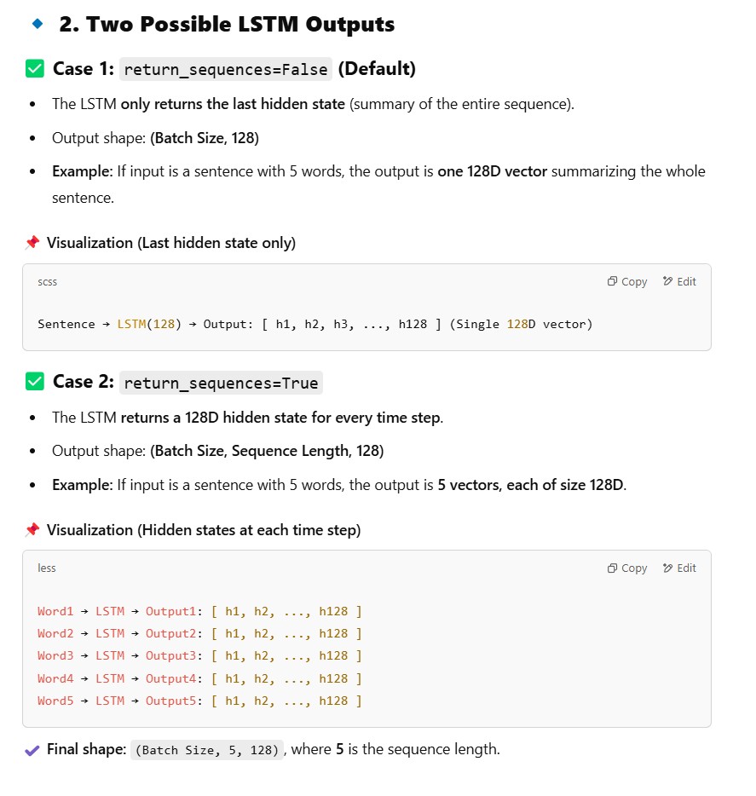This screenshot has height=796, width=756.
Task: Click the LSTM(128) text in the scss code
Action: tap(149, 324)
